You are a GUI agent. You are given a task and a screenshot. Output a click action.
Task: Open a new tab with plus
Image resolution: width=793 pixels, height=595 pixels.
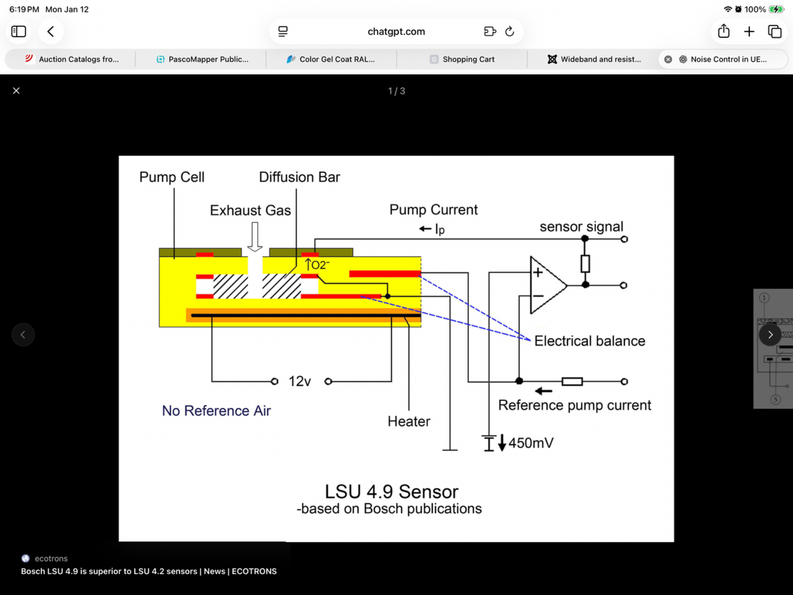point(749,32)
